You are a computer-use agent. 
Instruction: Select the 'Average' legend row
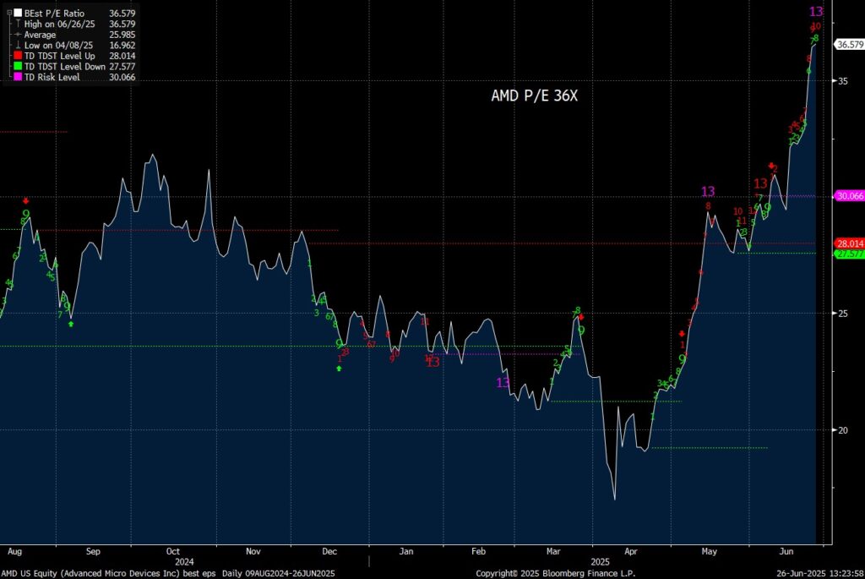coord(74,34)
